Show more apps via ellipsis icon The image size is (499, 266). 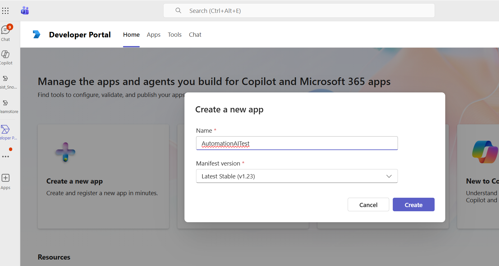(x=5, y=157)
